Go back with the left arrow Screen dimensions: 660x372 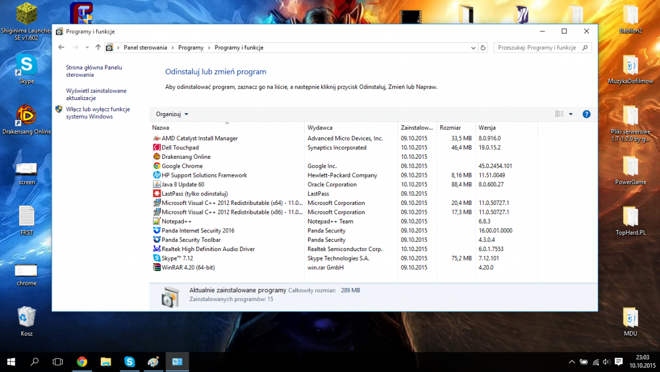62,48
